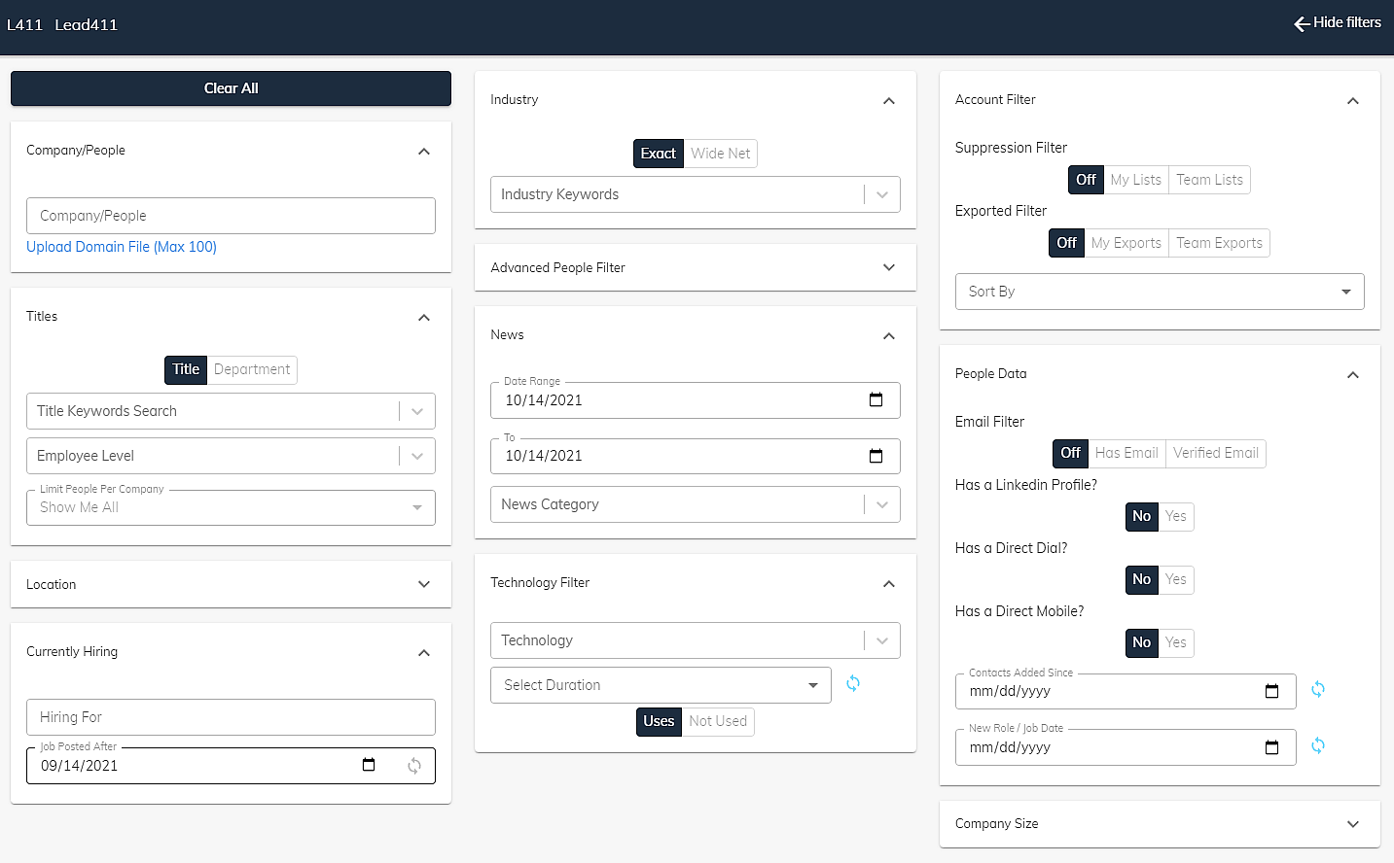The height and width of the screenshot is (863, 1394).
Task: Open calendar for News 'To' date
Action: point(876,456)
